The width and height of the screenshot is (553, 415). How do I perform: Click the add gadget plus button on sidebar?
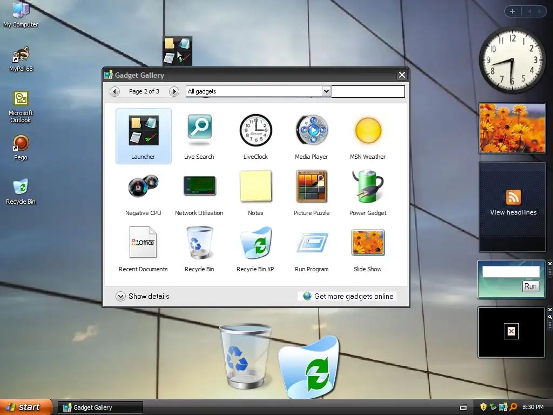coord(512,11)
